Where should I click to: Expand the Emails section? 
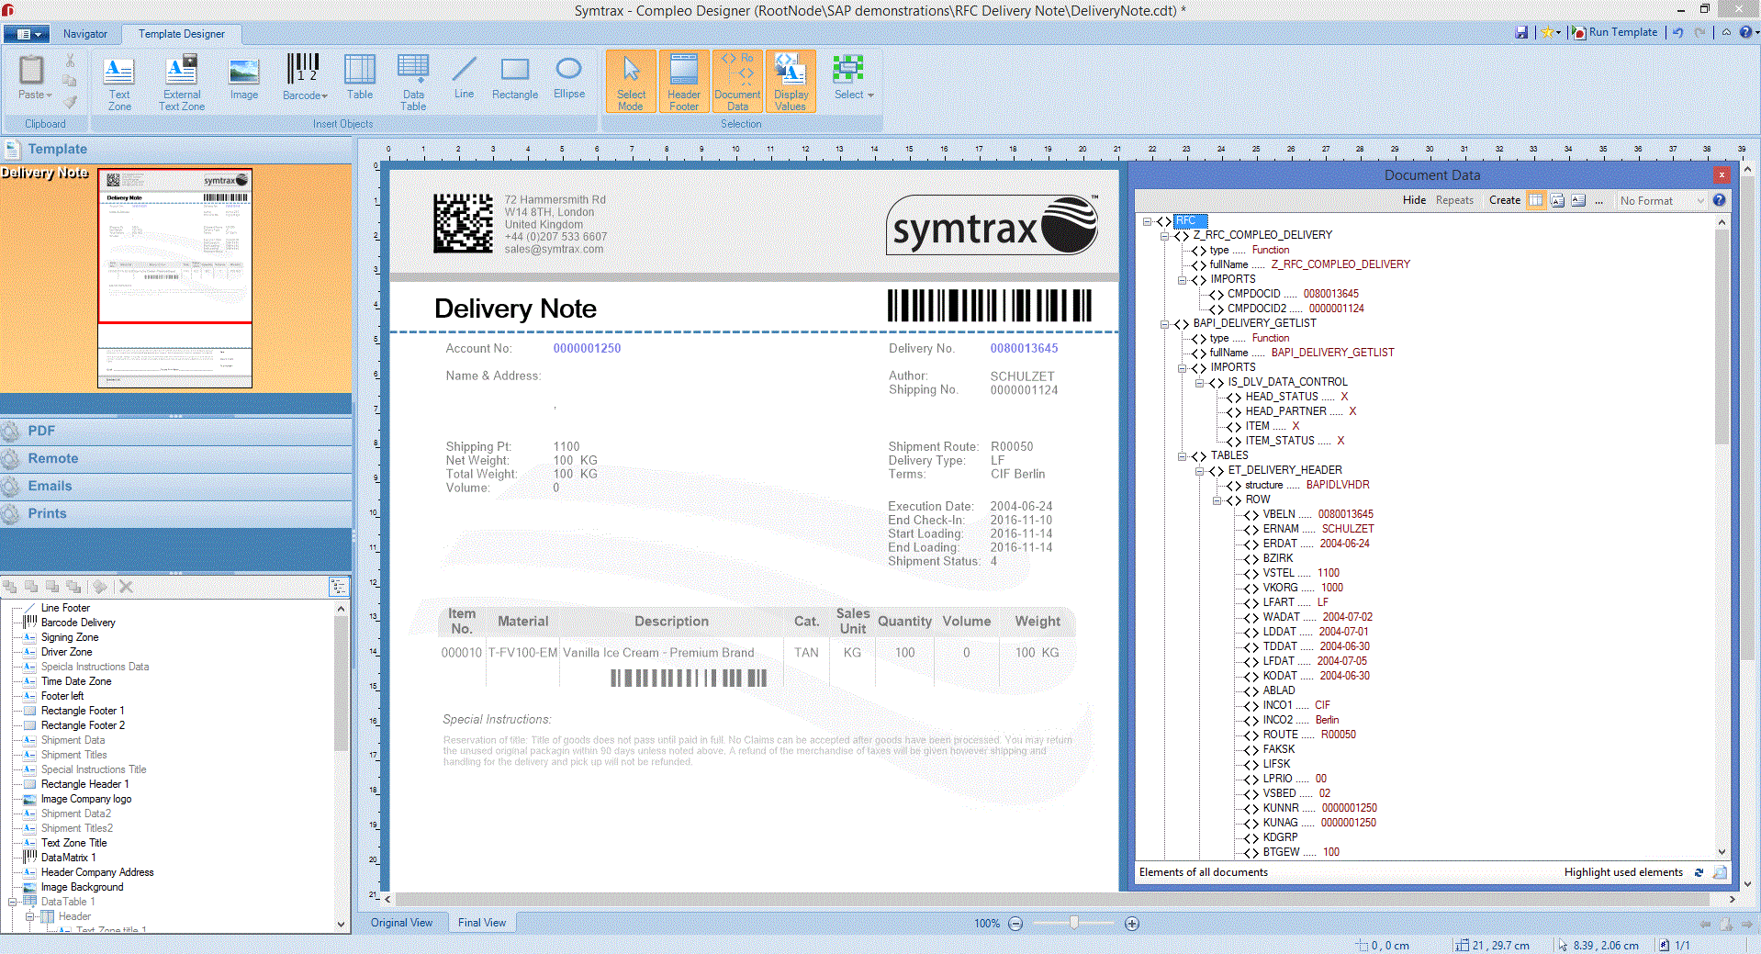(176, 486)
